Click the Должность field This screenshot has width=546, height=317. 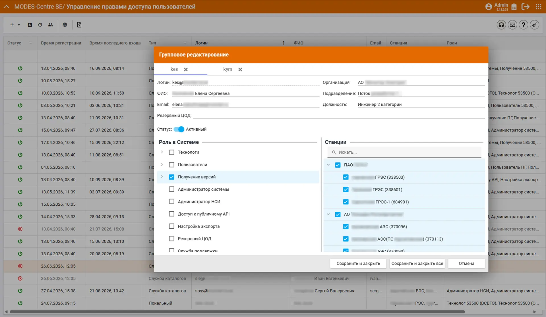(x=421, y=105)
